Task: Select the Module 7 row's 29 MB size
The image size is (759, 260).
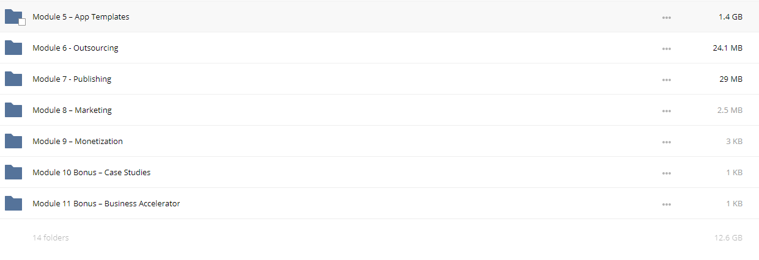Action: pos(731,79)
